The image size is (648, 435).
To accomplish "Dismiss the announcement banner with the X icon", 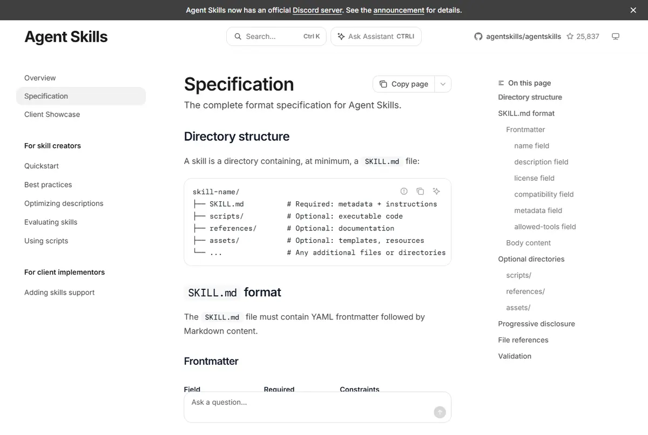I will [x=633, y=10].
